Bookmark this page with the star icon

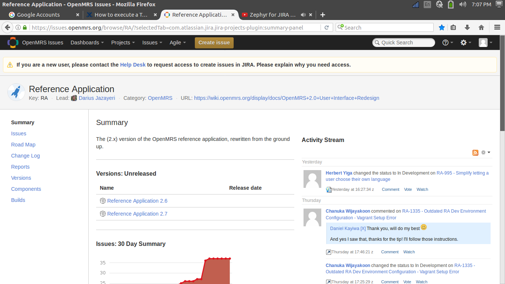442,27
